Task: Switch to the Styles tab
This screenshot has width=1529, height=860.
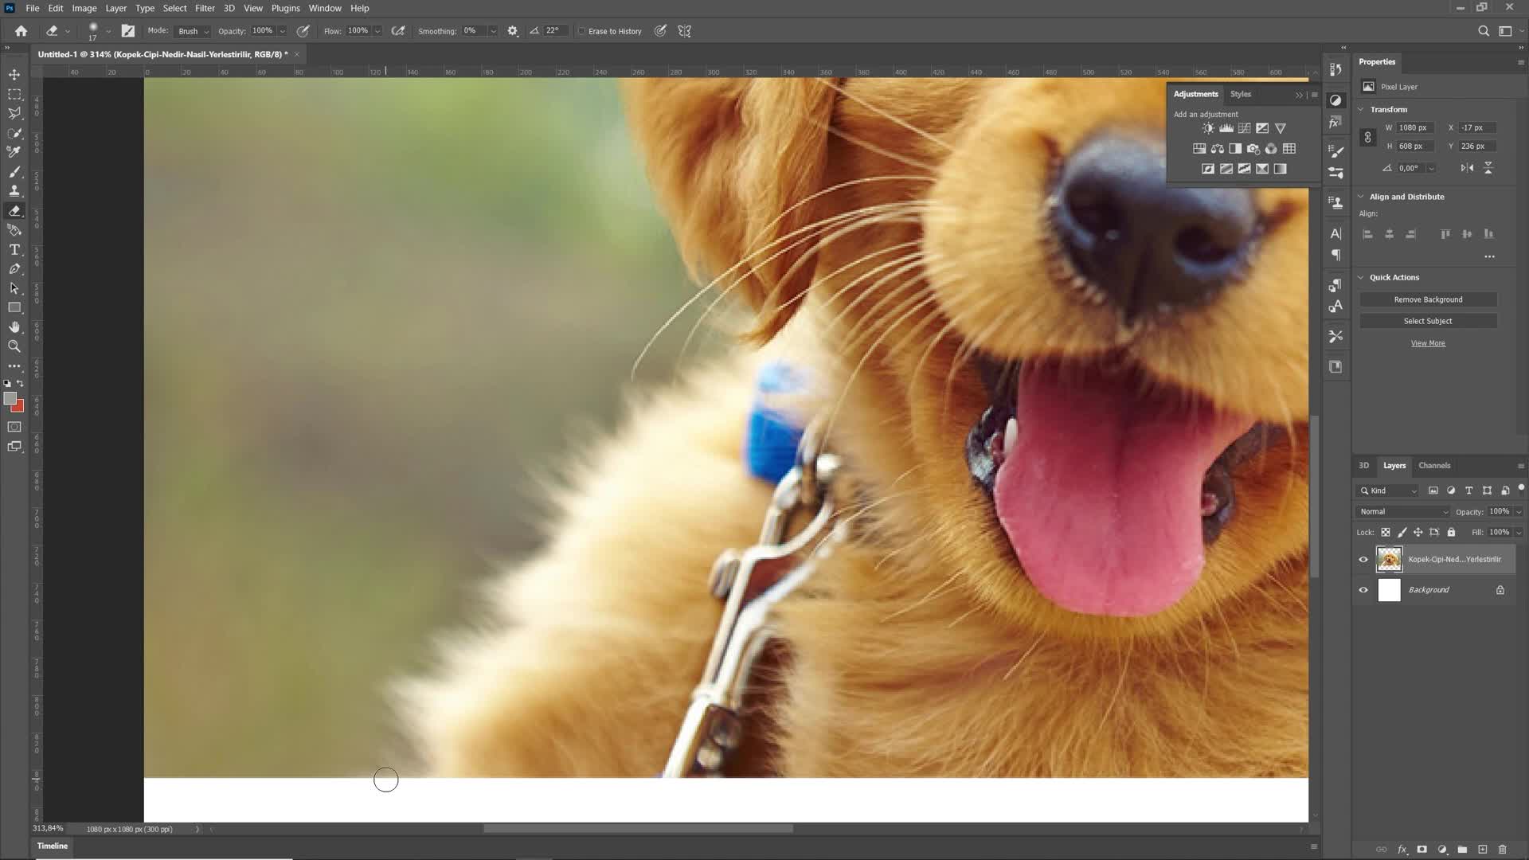Action: [1241, 94]
